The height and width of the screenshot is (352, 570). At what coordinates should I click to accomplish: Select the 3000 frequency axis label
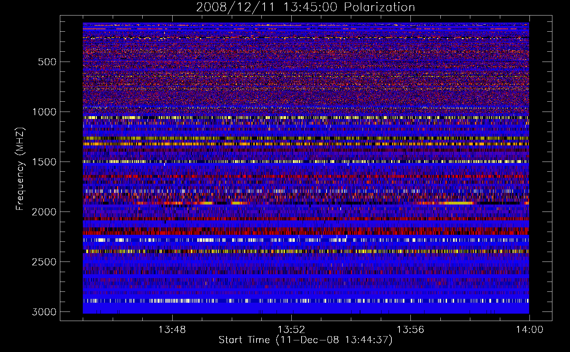pyautogui.click(x=44, y=312)
